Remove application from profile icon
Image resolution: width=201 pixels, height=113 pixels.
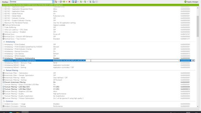(x=76, y=2)
